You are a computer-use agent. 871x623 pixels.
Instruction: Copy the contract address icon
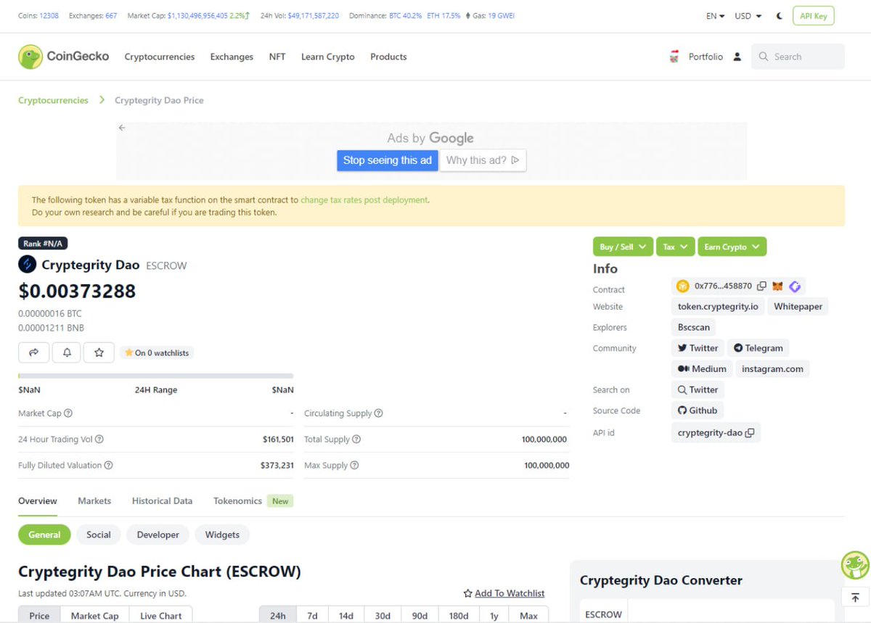coord(761,286)
